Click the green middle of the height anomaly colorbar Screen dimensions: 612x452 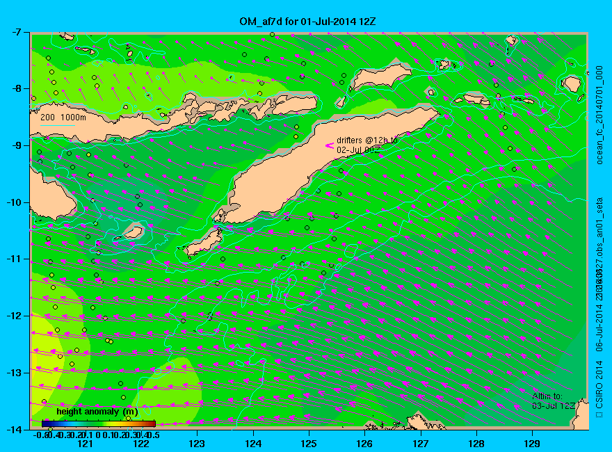(99, 424)
